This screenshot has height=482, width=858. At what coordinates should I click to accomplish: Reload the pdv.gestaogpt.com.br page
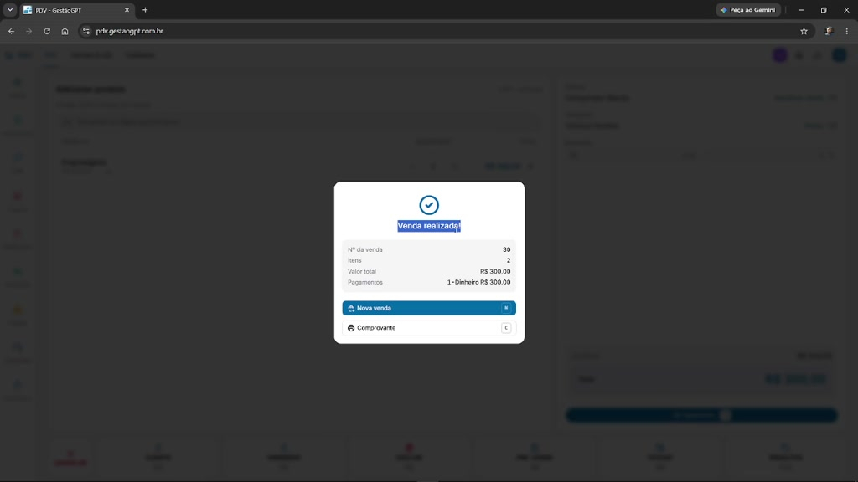point(47,31)
